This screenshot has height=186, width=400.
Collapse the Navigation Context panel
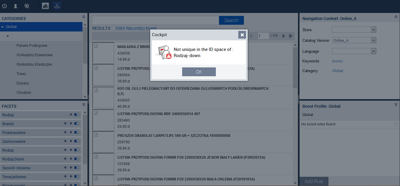tap(396, 17)
